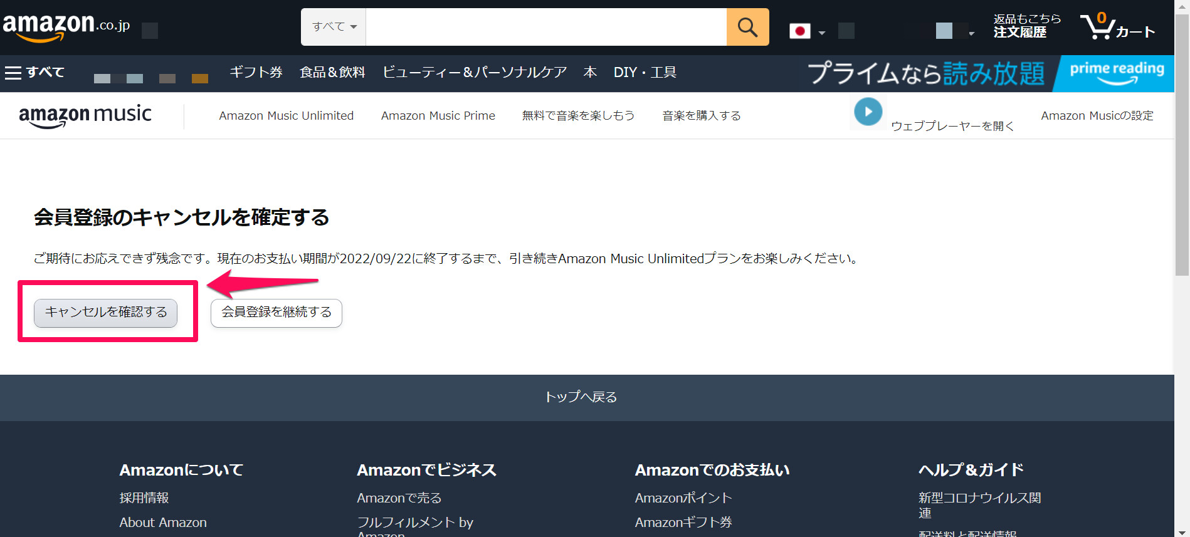
Task: Open the 本 category
Action: (x=590, y=73)
